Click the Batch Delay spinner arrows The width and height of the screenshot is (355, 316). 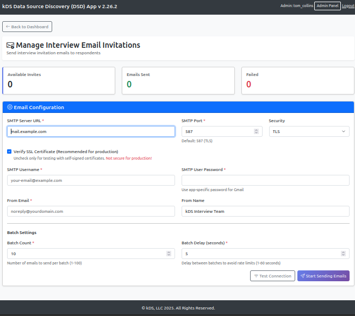pos(344,254)
